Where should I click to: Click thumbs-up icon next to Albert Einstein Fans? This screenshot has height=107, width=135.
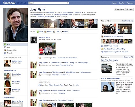(x=40, y=85)
